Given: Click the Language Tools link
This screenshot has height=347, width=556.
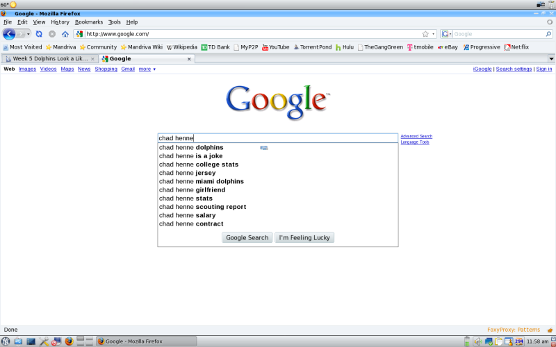Looking at the screenshot, I should [x=415, y=142].
